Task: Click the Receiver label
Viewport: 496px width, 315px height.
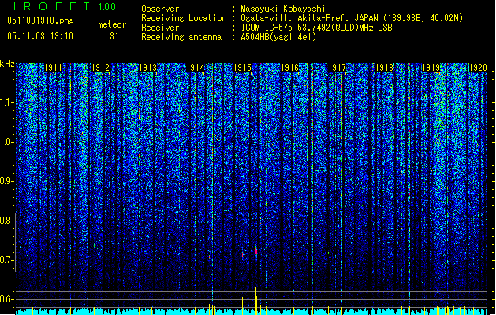Action: [160, 28]
